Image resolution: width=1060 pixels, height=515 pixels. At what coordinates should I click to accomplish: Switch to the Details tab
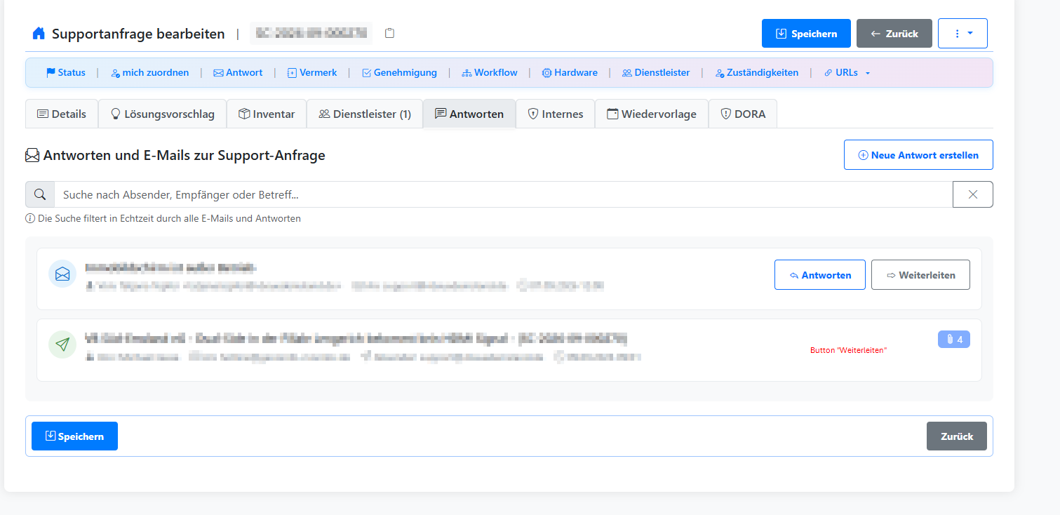[62, 114]
